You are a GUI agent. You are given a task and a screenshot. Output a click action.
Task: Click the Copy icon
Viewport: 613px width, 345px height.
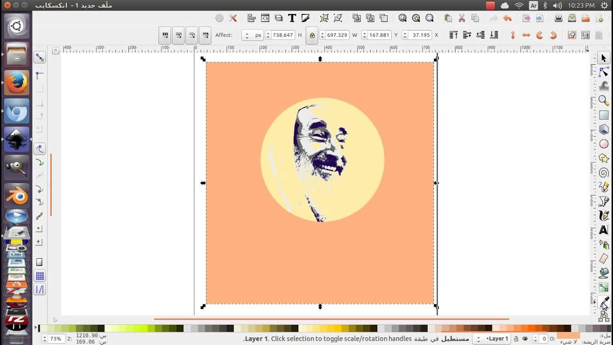click(x=475, y=18)
